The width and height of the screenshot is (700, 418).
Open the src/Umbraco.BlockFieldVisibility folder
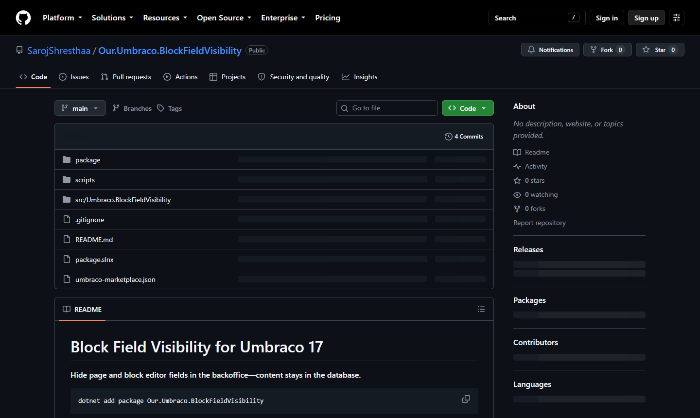tap(123, 200)
